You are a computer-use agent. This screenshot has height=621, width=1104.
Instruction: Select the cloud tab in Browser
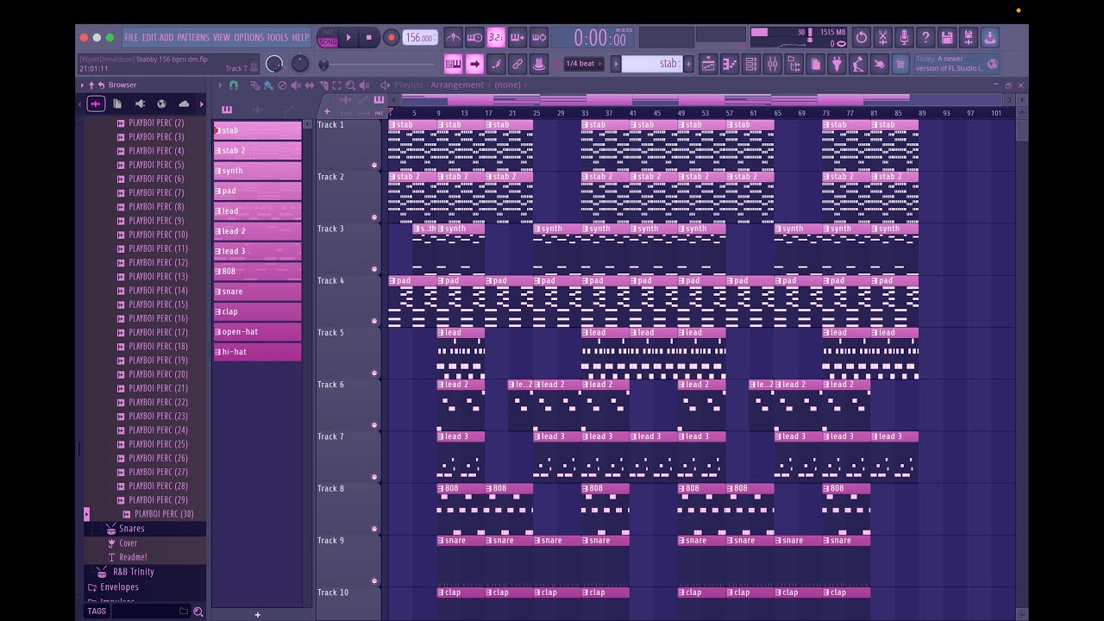pos(183,103)
